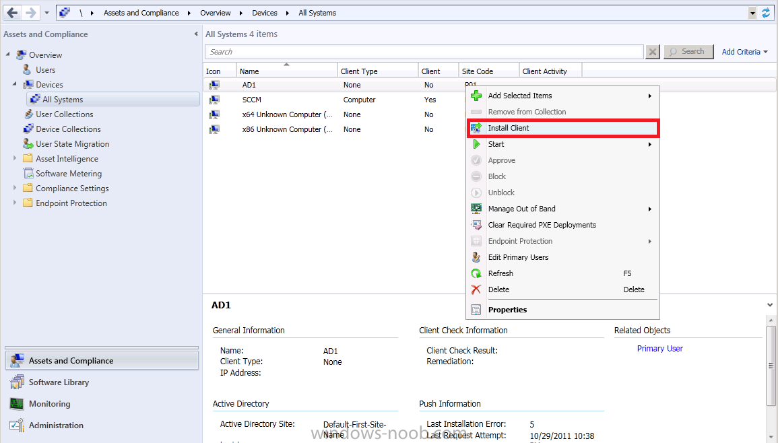
Task: Switch to Administration workspace
Action: tap(102, 425)
